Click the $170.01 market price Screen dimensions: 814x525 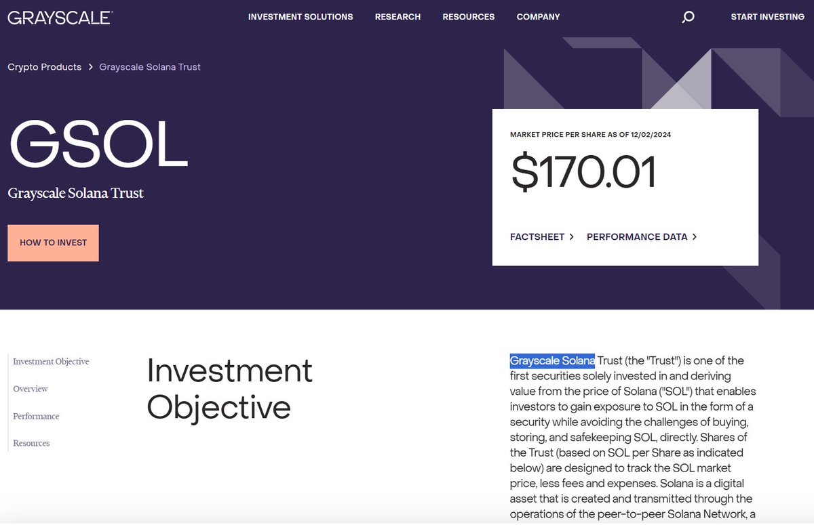pos(583,172)
